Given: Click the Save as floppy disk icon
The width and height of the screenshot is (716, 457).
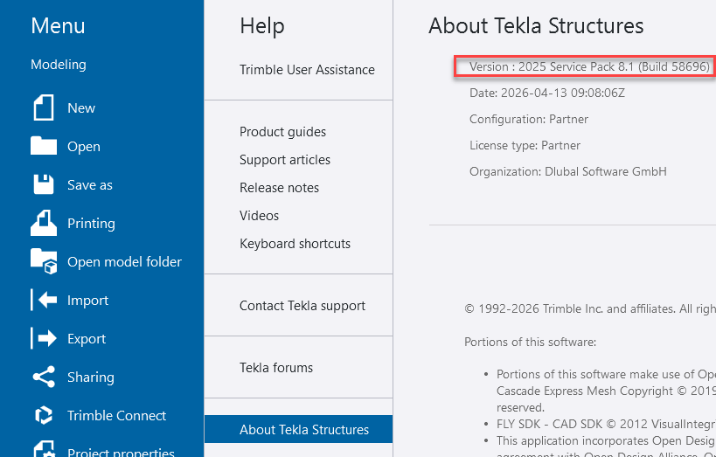Looking at the screenshot, I should pos(44,184).
